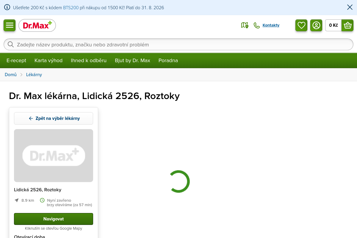Click the pharmacy placeholder image
The height and width of the screenshot is (238, 357).
(54, 156)
